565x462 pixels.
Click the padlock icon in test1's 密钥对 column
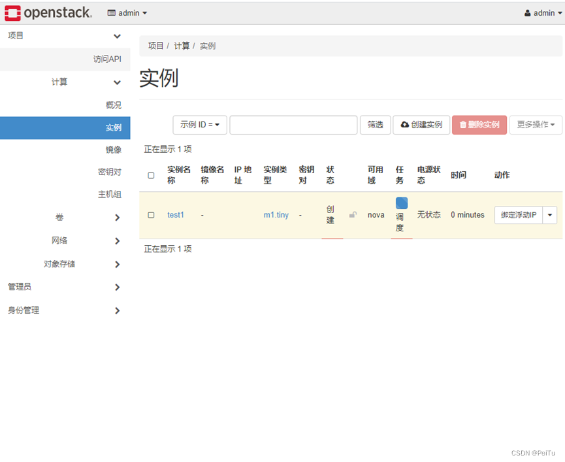click(353, 214)
